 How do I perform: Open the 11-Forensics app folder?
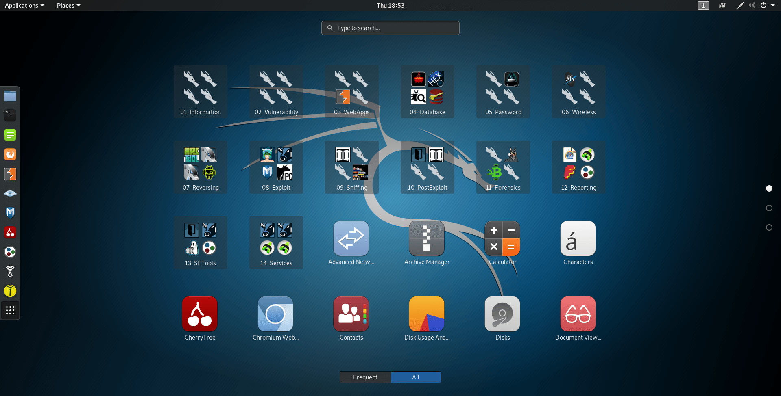pyautogui.click(x=503, y=167)
